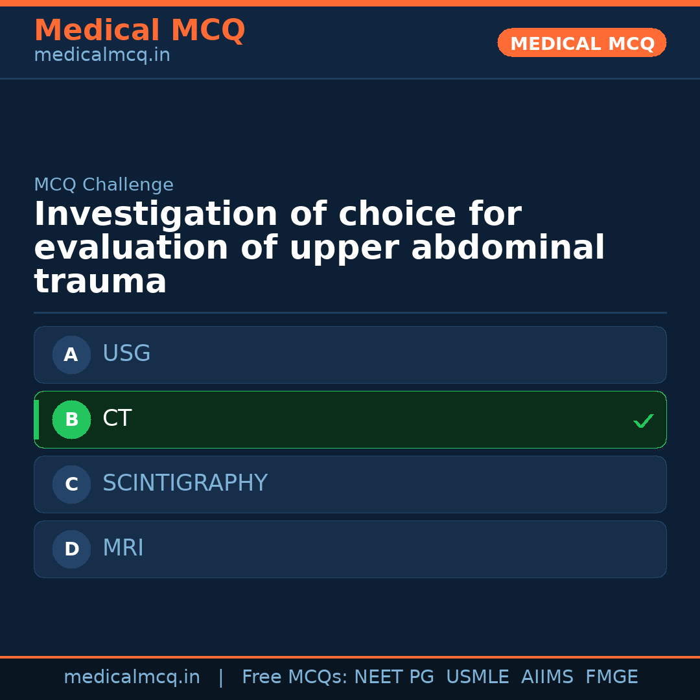Pick the MRI answer option

coord(350,549)
